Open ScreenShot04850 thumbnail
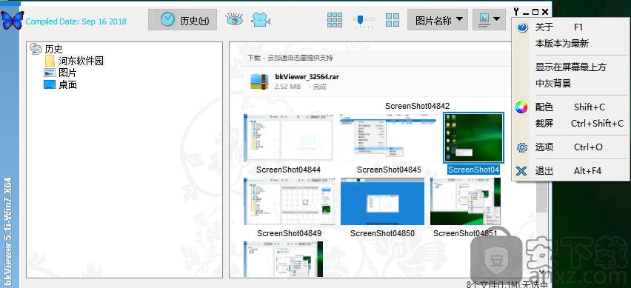The image size is (631, 288). point(382,201)
